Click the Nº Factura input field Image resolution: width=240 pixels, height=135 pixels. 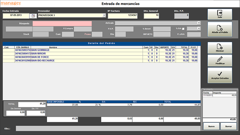click(123, 15)
